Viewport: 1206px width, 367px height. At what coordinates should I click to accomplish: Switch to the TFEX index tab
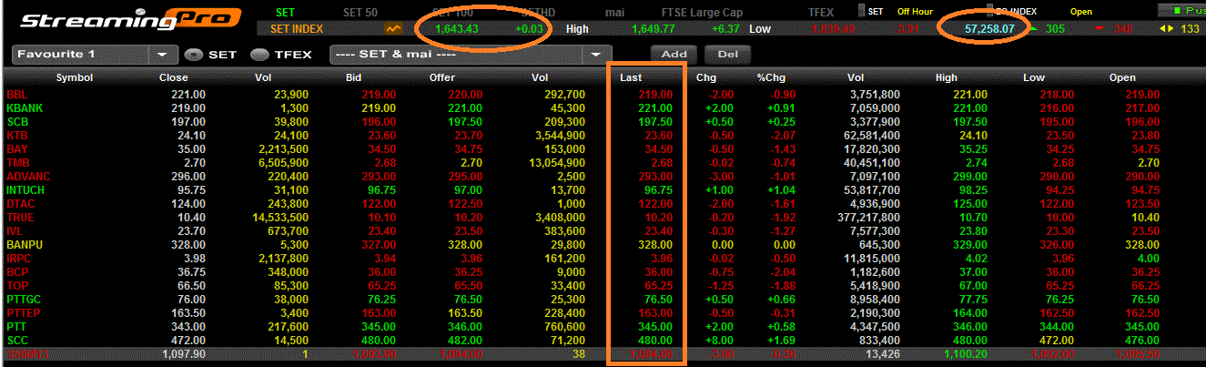[x=822, y=12]
